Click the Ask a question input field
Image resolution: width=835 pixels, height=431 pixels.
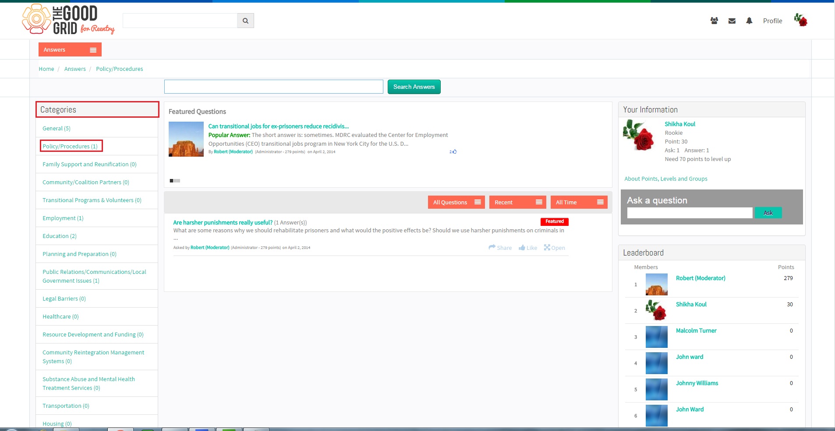pos(690,213)
